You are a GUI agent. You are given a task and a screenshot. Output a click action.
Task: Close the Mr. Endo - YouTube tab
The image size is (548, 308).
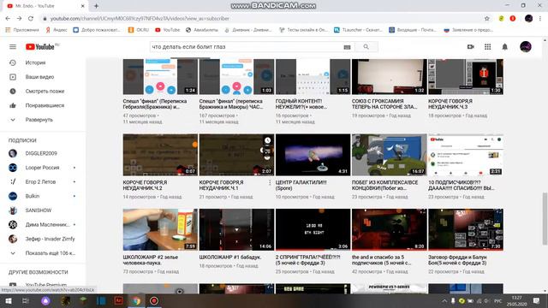click(x=82, y=6)
